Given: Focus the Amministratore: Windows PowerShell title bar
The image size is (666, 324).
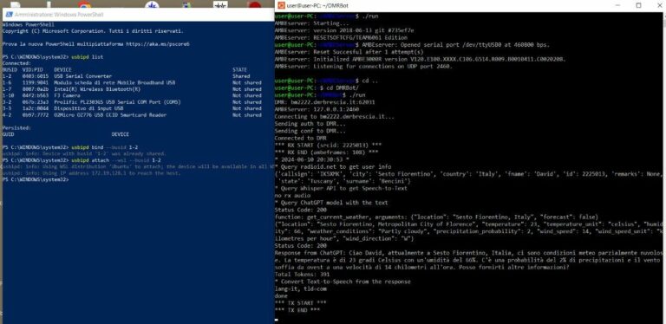Looking at the screenshot, I should [139, 15].
